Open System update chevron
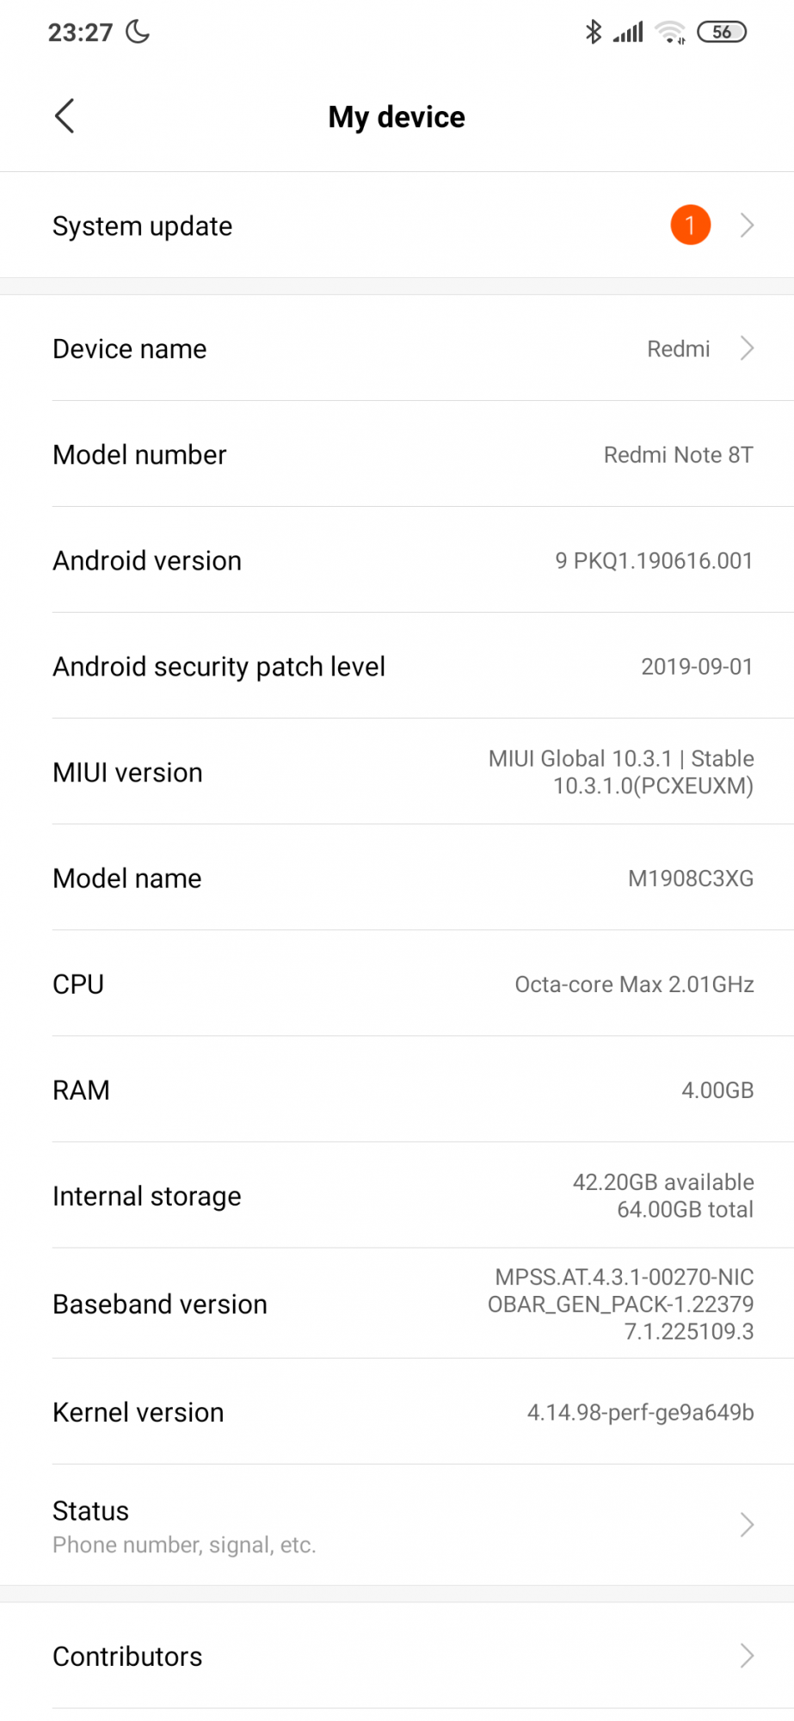The image size is (794, 1721). [747, 225]
